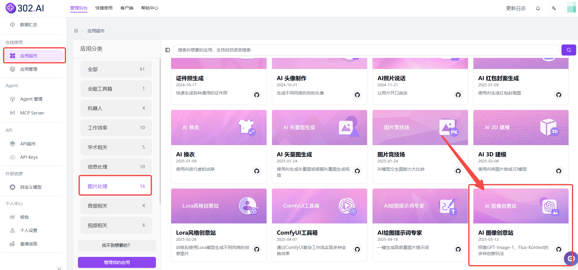Select 应用超市 in the sidebar
Image resolution: width=578 pixels, height=270 pixels.
(34, 56)
